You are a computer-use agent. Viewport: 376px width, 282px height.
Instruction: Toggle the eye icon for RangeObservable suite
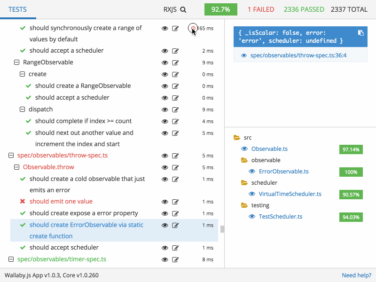click(x=164, y=62)
